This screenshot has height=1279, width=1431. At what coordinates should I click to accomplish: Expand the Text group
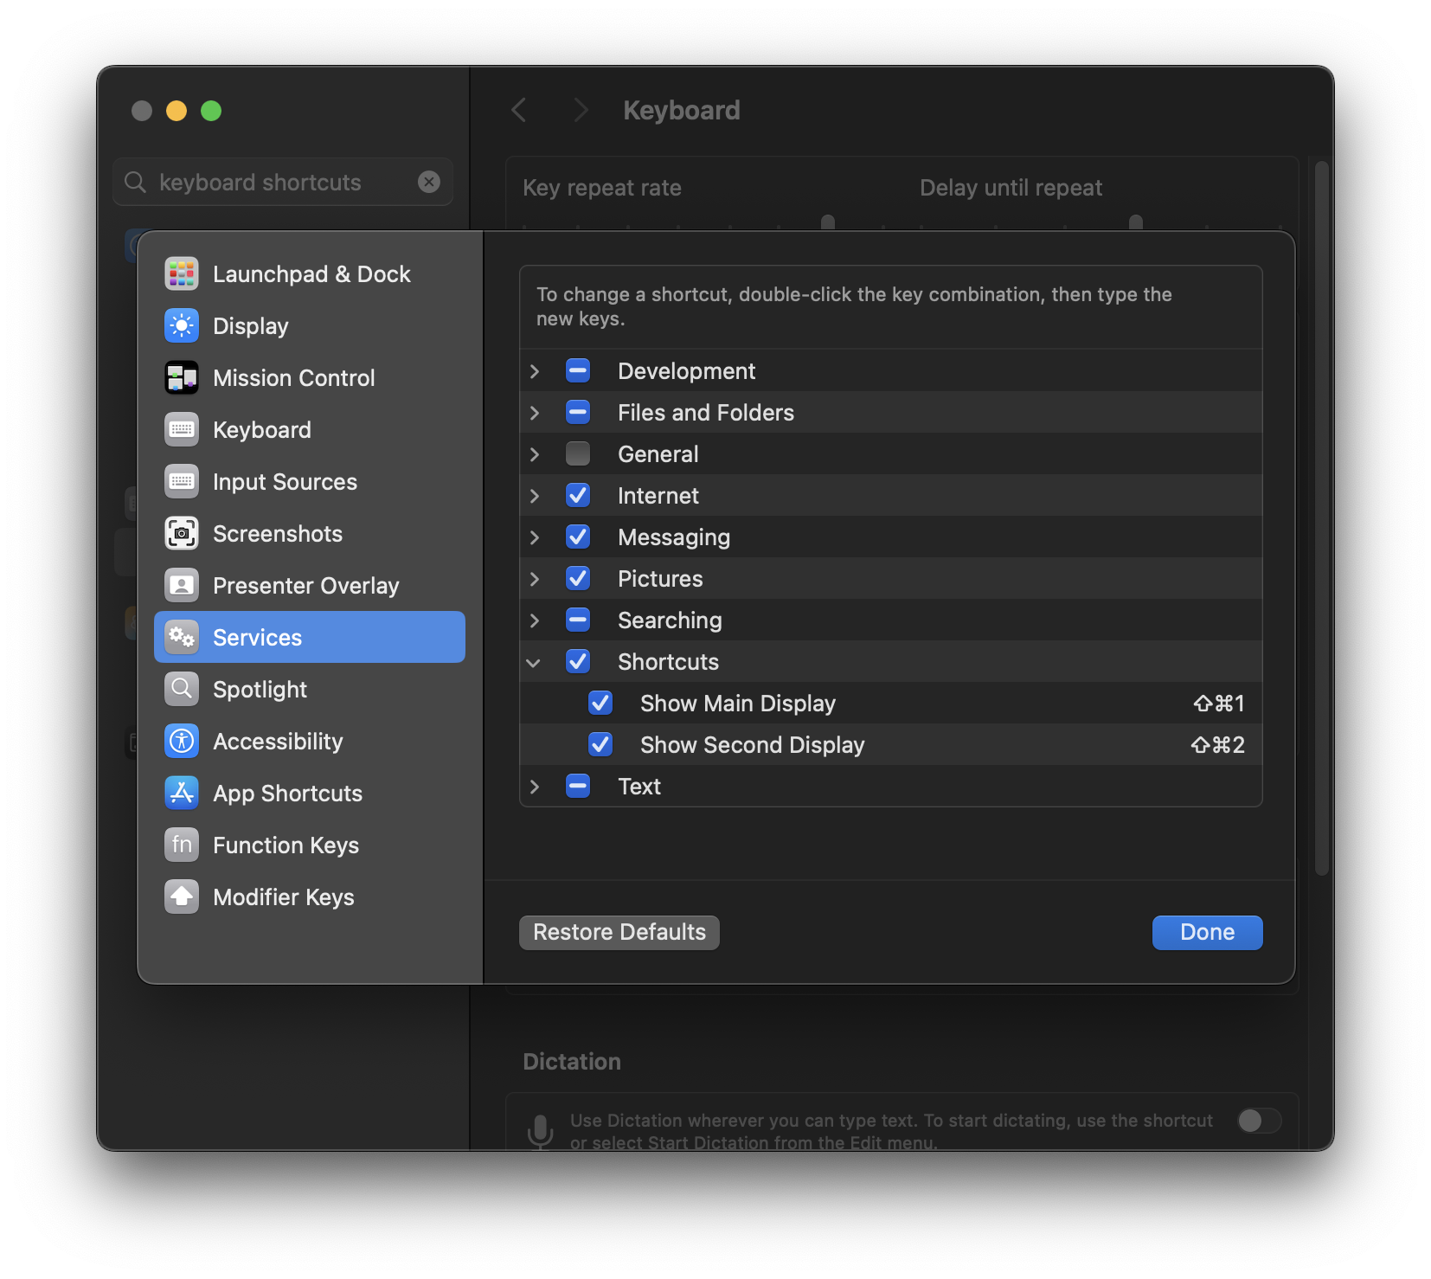tap(535, 787)
